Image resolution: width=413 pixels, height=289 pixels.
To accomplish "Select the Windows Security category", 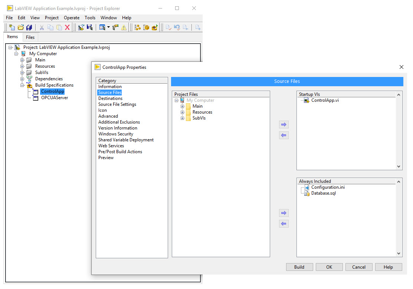I will (116, 134).
